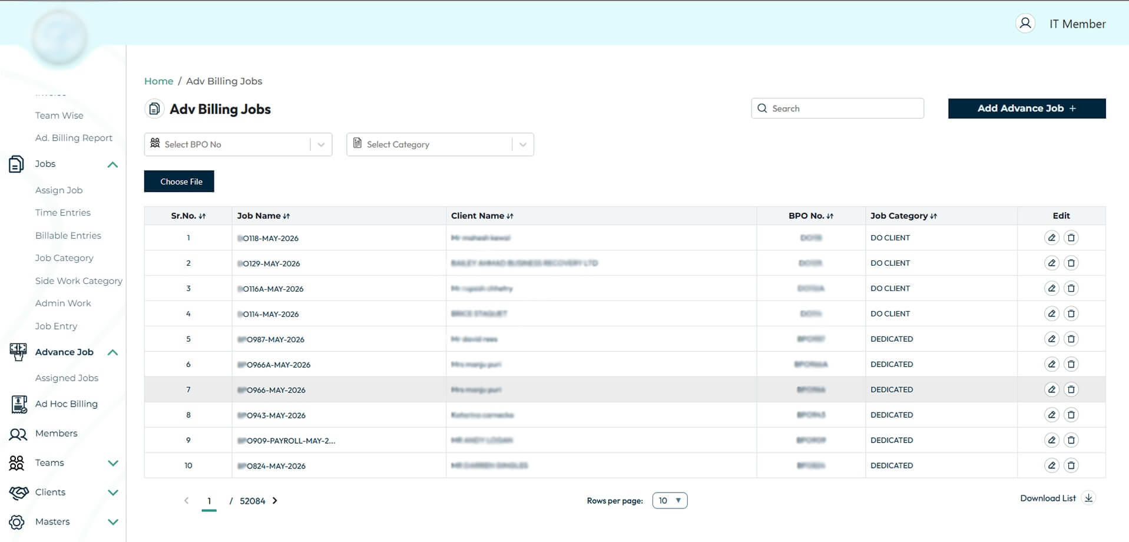The width and height of the screenshot is (1129, 542).
Task: Sort table by Job Name
Action: (x=286, y=216)
